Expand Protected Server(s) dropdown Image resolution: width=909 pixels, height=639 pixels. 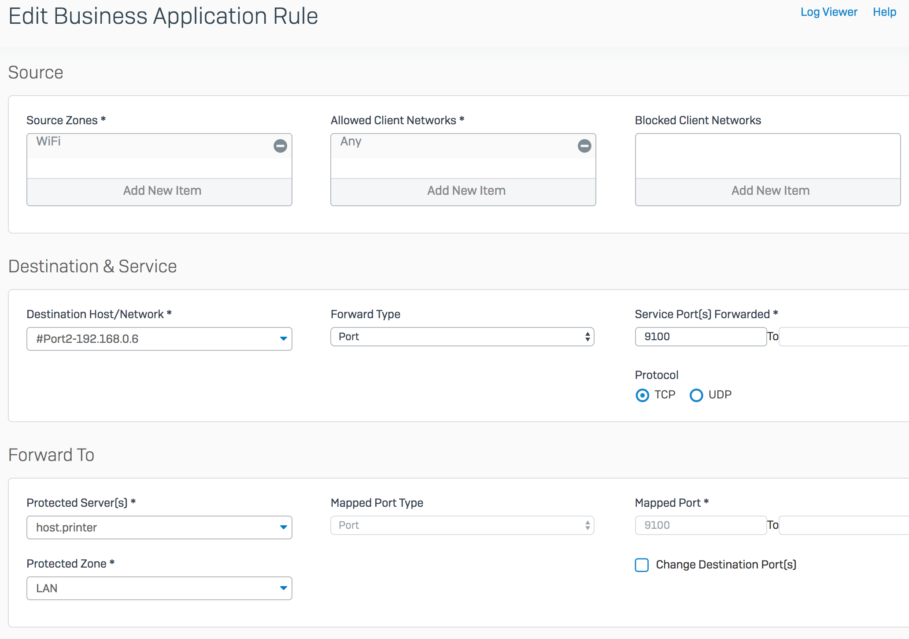pyautogui.click(x=159, y=528)
